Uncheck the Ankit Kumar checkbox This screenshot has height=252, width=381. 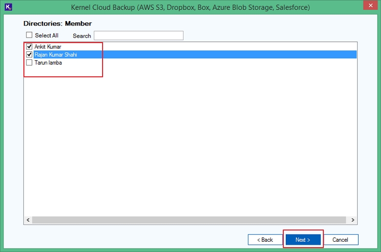click(x=29, y=46)
